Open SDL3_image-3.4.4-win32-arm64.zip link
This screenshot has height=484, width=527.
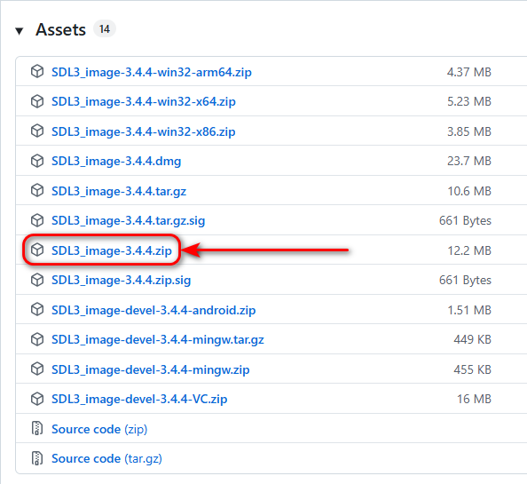click(x=151, y=72)
